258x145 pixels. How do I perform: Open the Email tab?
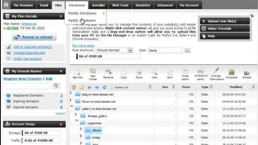[x=44, y=5]
